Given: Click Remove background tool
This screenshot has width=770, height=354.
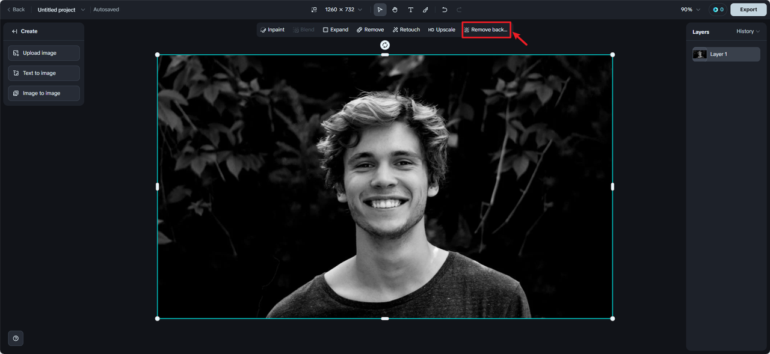Looking at the screenshot, I should pos(486,29).
